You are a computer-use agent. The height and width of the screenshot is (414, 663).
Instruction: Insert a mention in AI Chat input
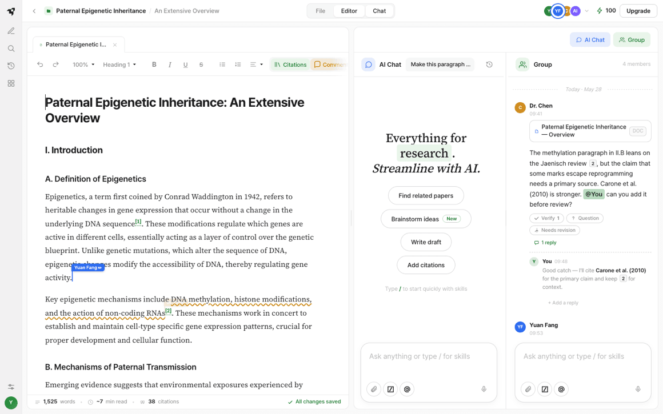(x=407, y=389)
